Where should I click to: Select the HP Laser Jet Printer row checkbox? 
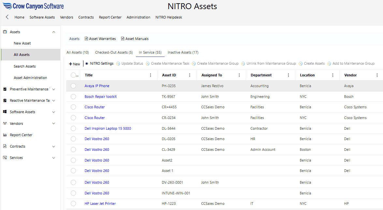(x=73, y=203)
